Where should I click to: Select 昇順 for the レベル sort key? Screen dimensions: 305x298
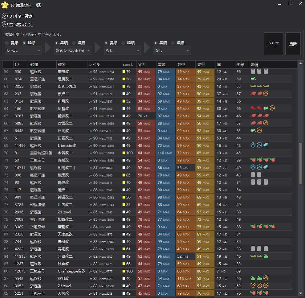pos(7,43)
